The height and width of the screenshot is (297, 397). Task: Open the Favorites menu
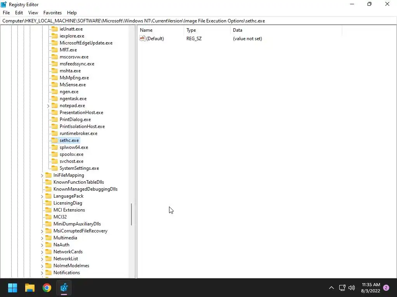tap(52, 13)
